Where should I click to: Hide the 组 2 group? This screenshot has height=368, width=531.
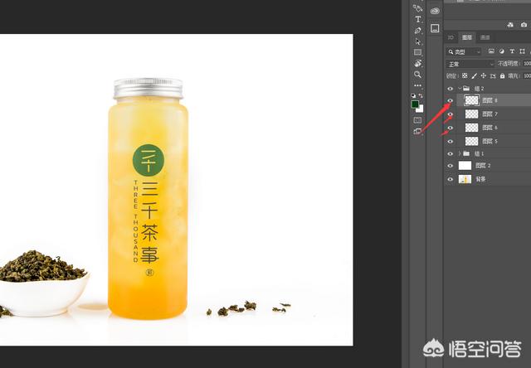coord(450,89)
